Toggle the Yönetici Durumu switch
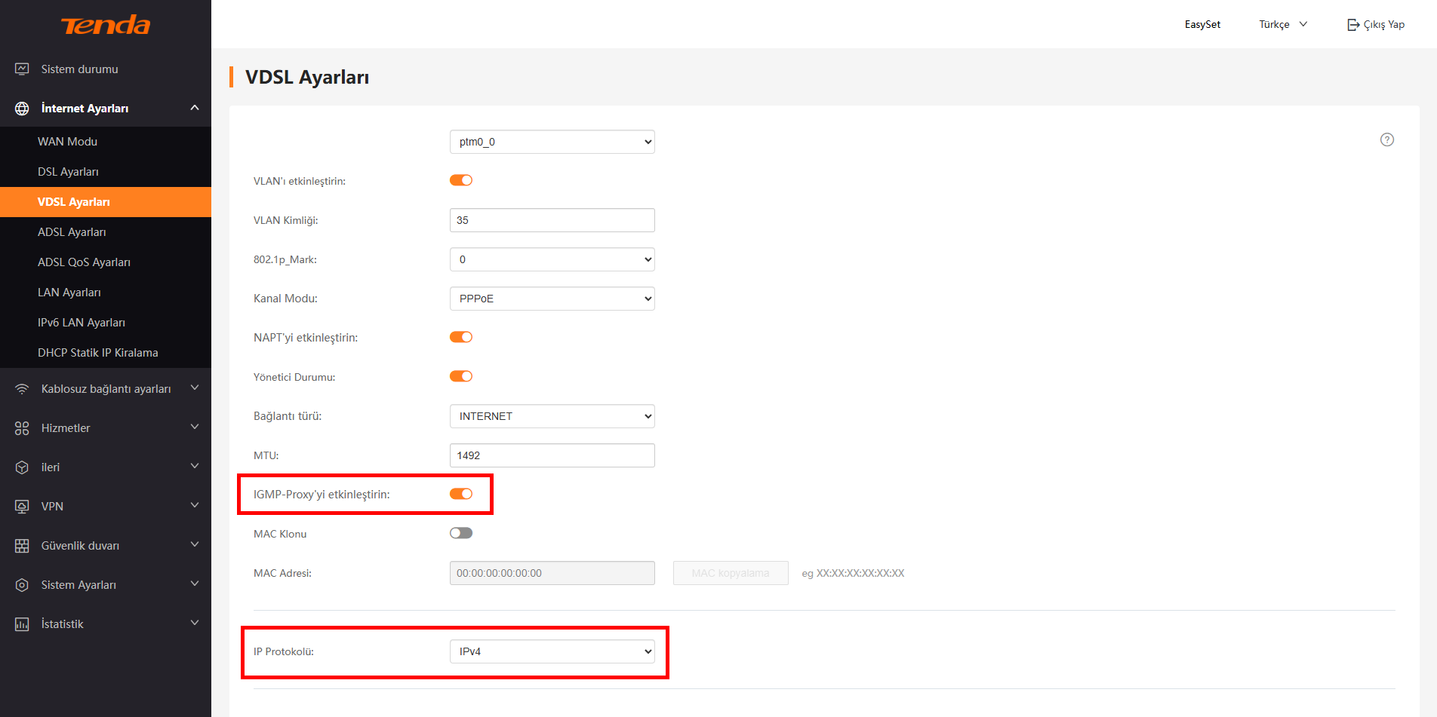This screenshot has width=1437, height=717. click(x=461, y=376)
